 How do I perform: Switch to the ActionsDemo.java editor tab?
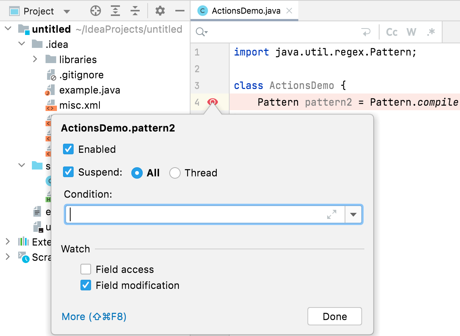(244, 11)
